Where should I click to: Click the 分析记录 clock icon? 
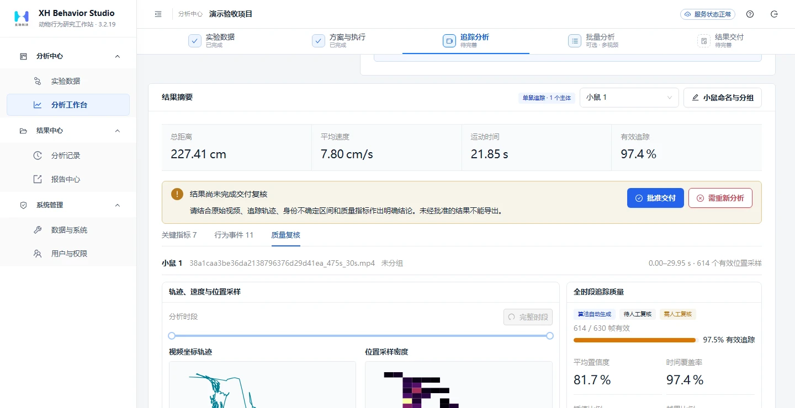[x=38, y=155]
